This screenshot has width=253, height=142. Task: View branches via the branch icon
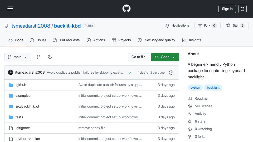[x=39, y=57]
